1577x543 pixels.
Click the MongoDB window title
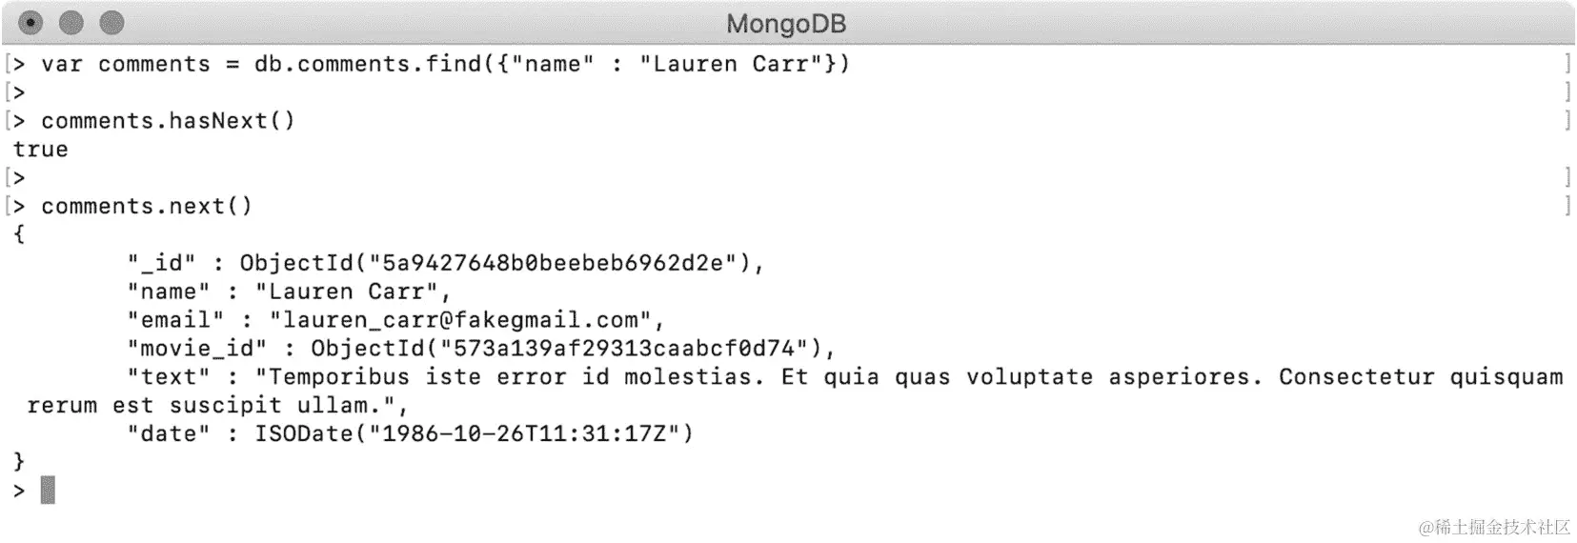786,24
